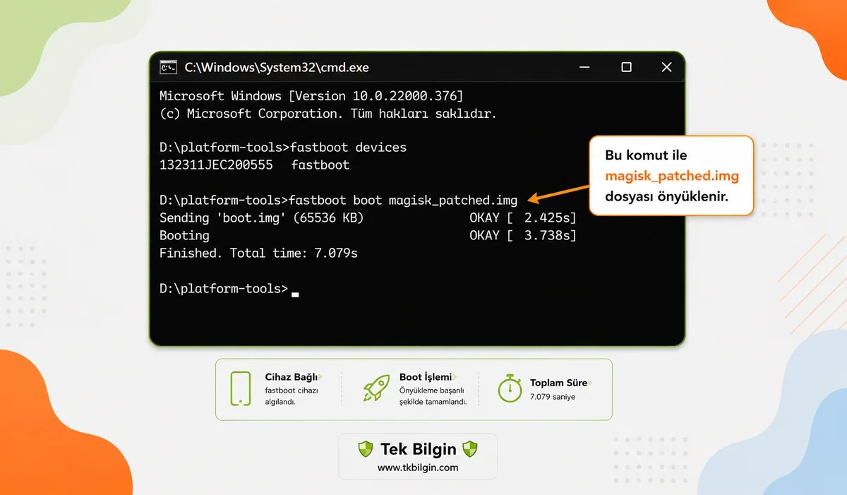Click the final D:\platform-tools> prompt
847x495 pixels.
pos(224,289)
